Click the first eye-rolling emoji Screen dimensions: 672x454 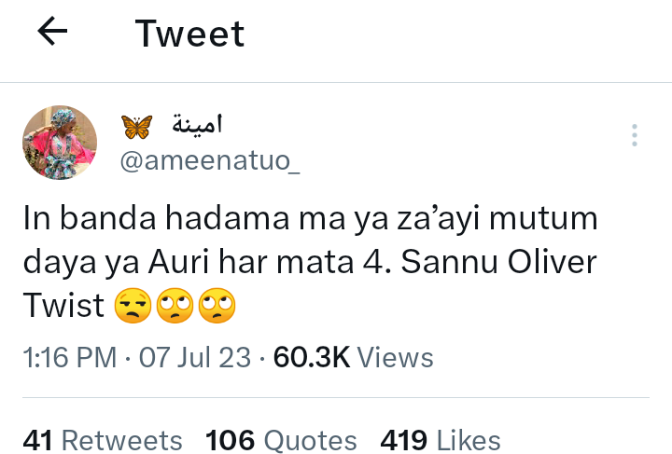click(x=174, y=308)
